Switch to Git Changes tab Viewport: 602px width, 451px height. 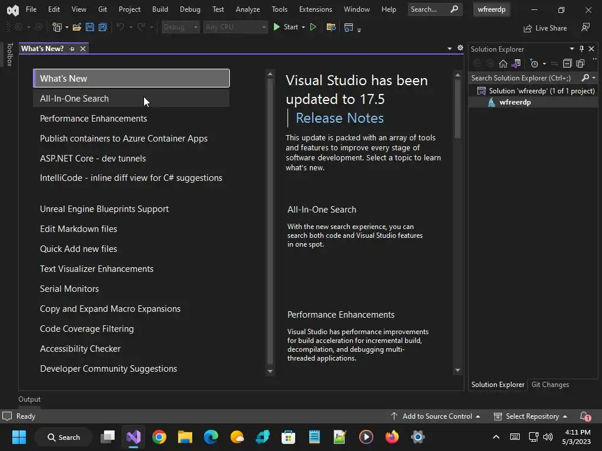[550, 385]
